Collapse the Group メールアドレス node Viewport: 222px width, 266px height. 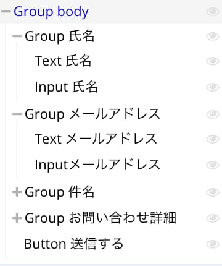pyautogui.click(x=17, y=114)
